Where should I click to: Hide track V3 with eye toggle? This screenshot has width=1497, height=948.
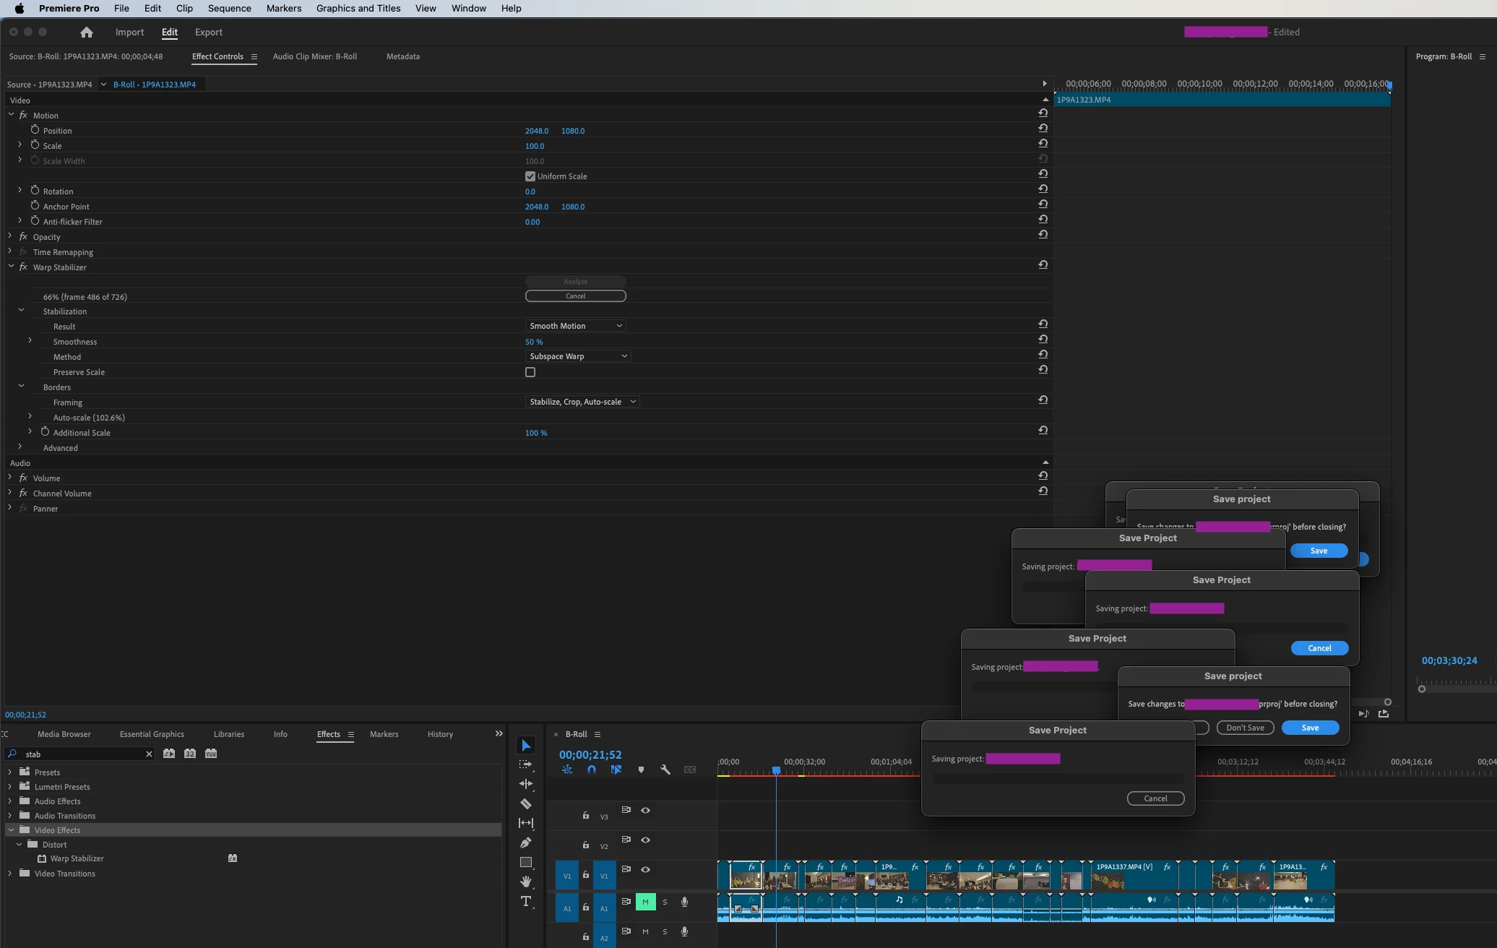click(646, 811)
